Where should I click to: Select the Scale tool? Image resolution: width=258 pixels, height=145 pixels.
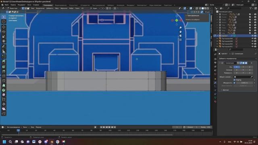tap(4, 36)
